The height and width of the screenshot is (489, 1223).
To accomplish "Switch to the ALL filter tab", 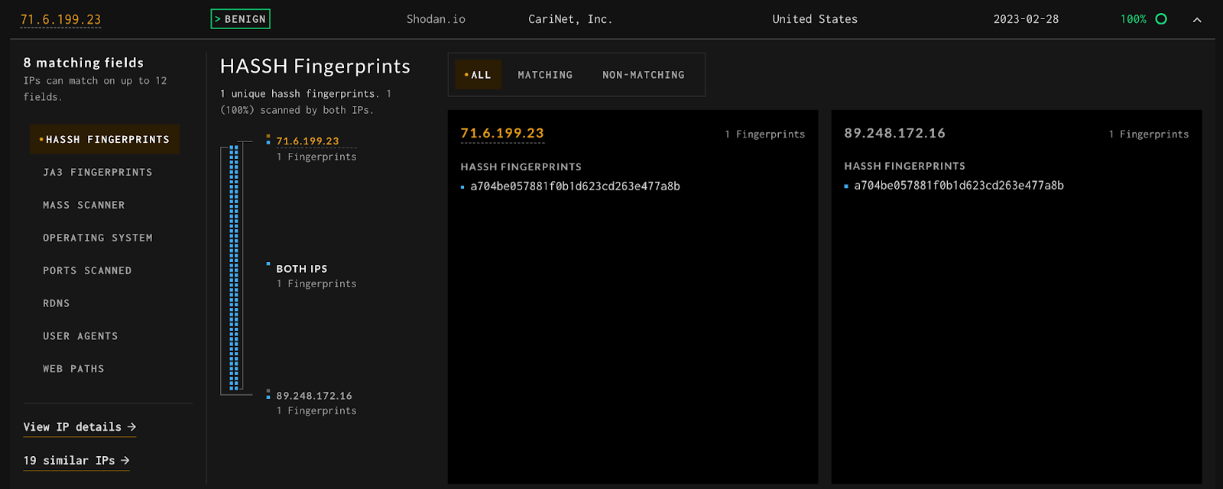I will pos(478,75).
